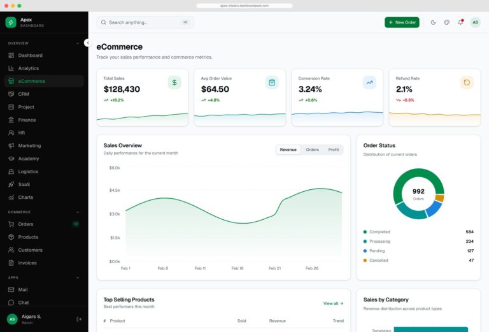The width and height of the screenshot is (489, 332).
Task: Click the View all link
Action: (333, 303)
